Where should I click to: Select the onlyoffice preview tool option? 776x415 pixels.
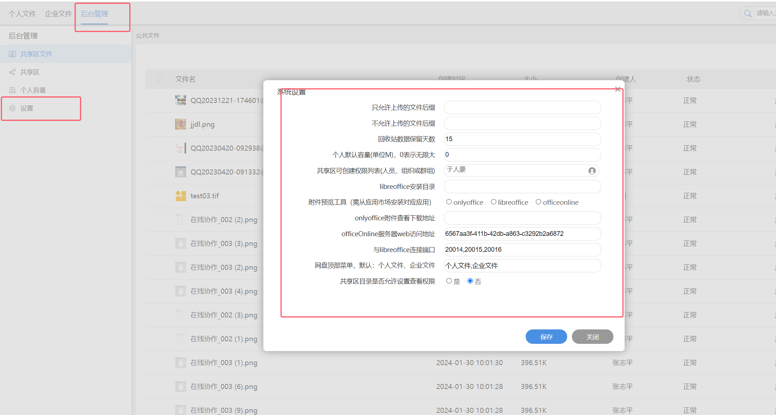pyautogui.click(x=449, y=202)
